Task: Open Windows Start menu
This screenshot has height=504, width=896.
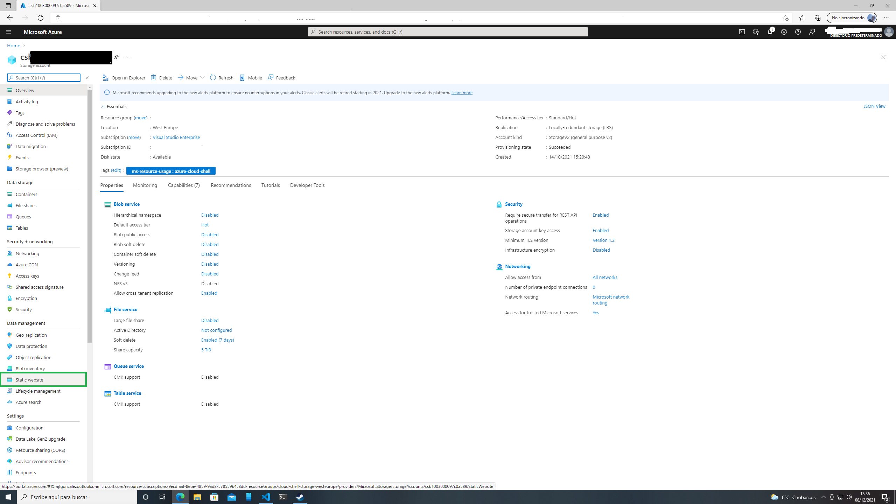Action: tap(8, 497)
